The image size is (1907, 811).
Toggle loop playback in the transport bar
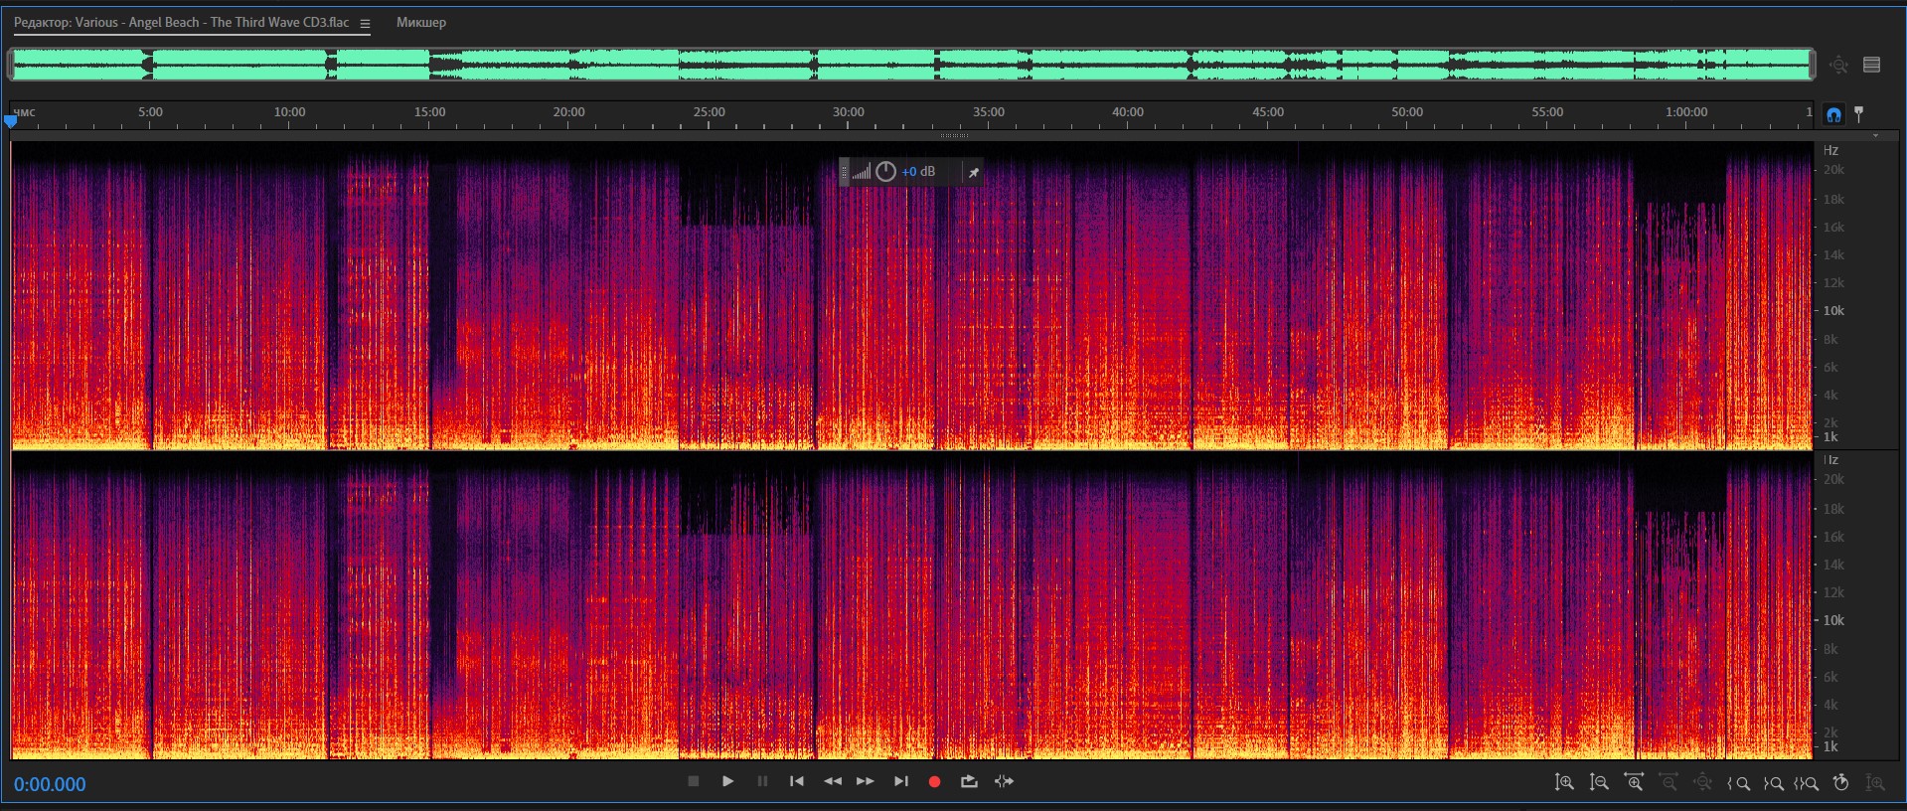[969, 782]
